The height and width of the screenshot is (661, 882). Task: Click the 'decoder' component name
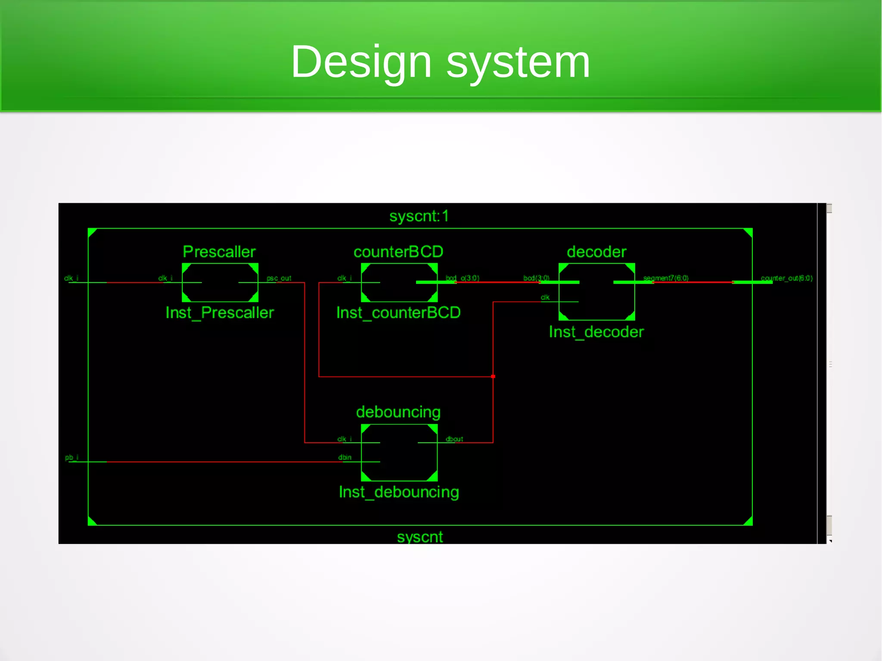pyautogui.click(x=596, y=252)
